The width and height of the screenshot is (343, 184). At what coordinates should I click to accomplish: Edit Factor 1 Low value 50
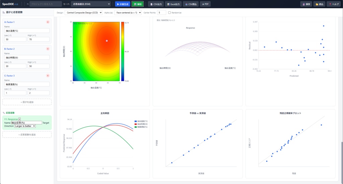coord(15,39)
